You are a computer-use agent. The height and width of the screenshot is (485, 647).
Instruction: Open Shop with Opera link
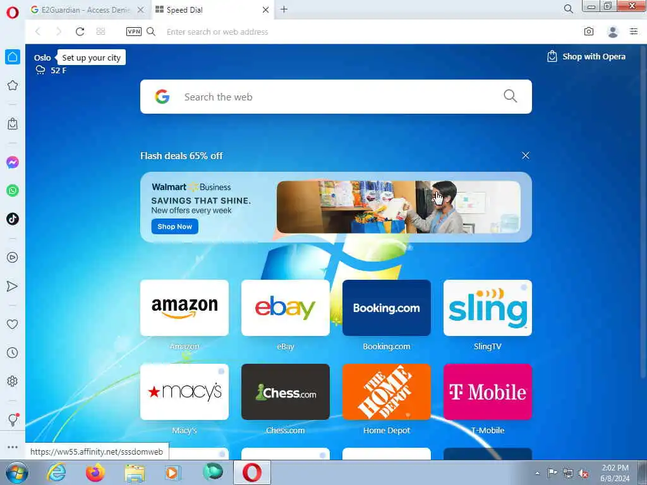point(586,56)
